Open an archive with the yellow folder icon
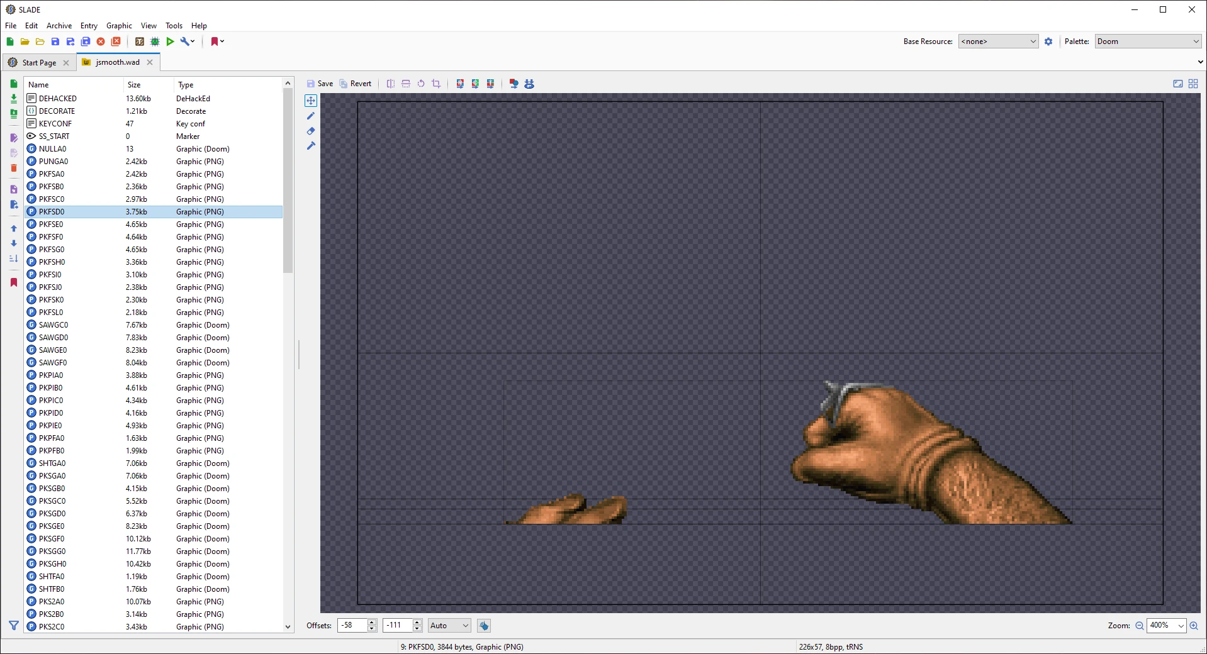The width and height of the screenshot is (1207, 654). click(x=25, y=42)
